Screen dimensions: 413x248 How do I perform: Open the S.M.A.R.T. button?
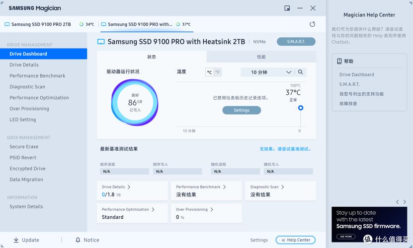click(296, 42)
